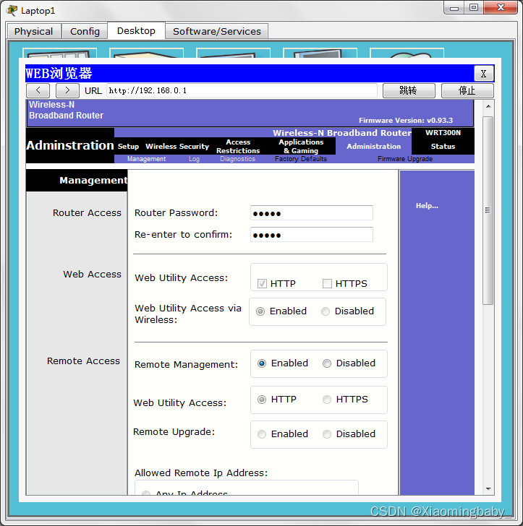Select Enabled for Remote Upgrade

pos(262,434)
